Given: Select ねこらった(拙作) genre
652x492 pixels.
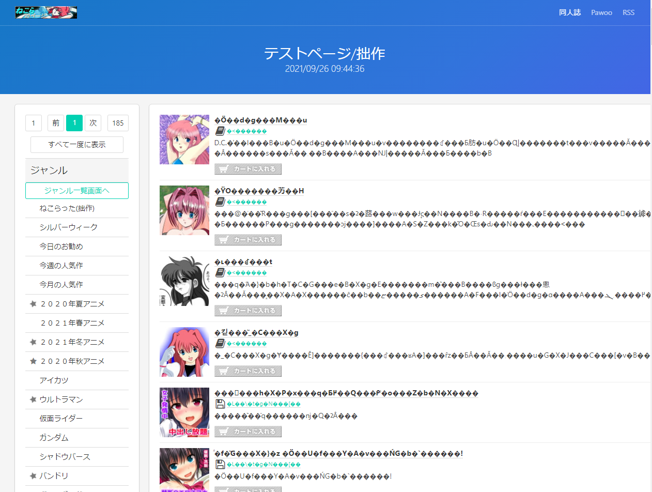Looking at the screenshot, I should (x=77, y=208).
